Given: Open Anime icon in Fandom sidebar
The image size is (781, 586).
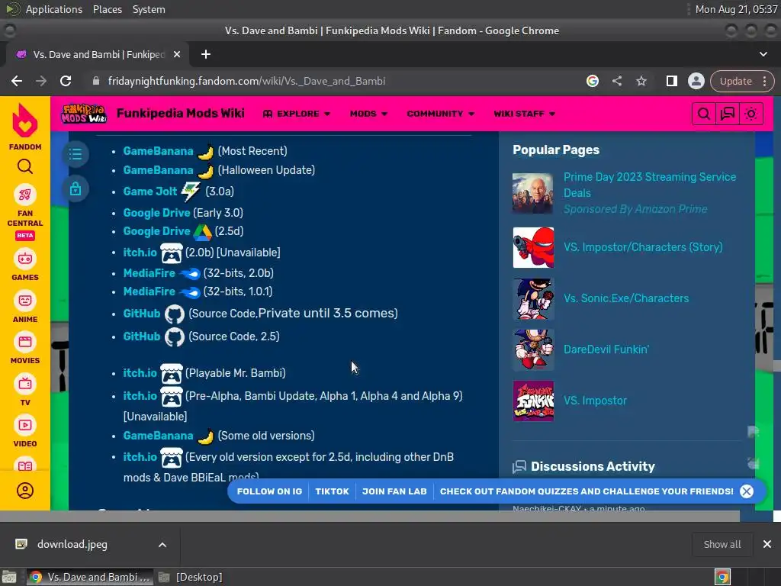Looking at the screenshot, I should click(25, 301).
